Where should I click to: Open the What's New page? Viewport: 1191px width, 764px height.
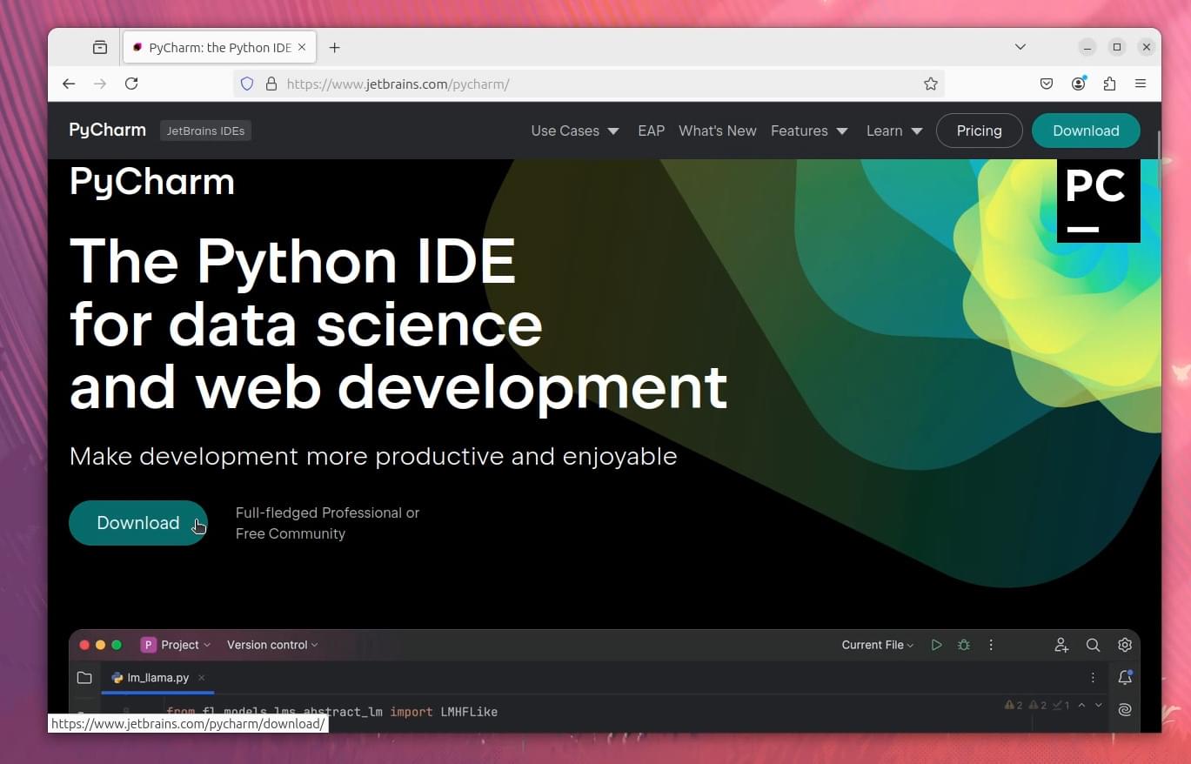718,131
